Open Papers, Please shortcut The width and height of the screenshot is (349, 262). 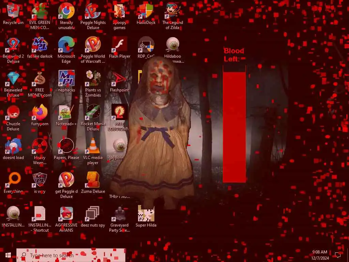pyautogui.click(x=66, y=146)
